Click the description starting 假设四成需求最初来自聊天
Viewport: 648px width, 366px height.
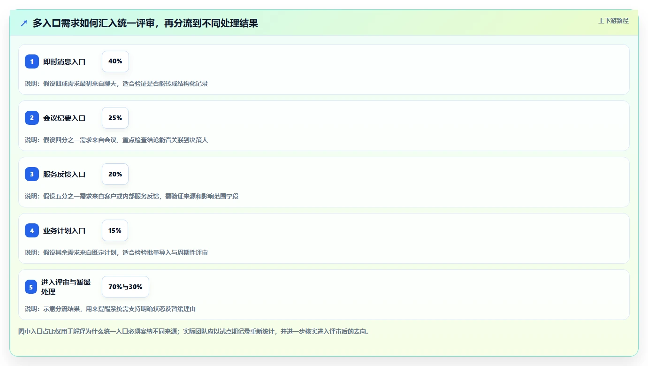tap(116, 84)
